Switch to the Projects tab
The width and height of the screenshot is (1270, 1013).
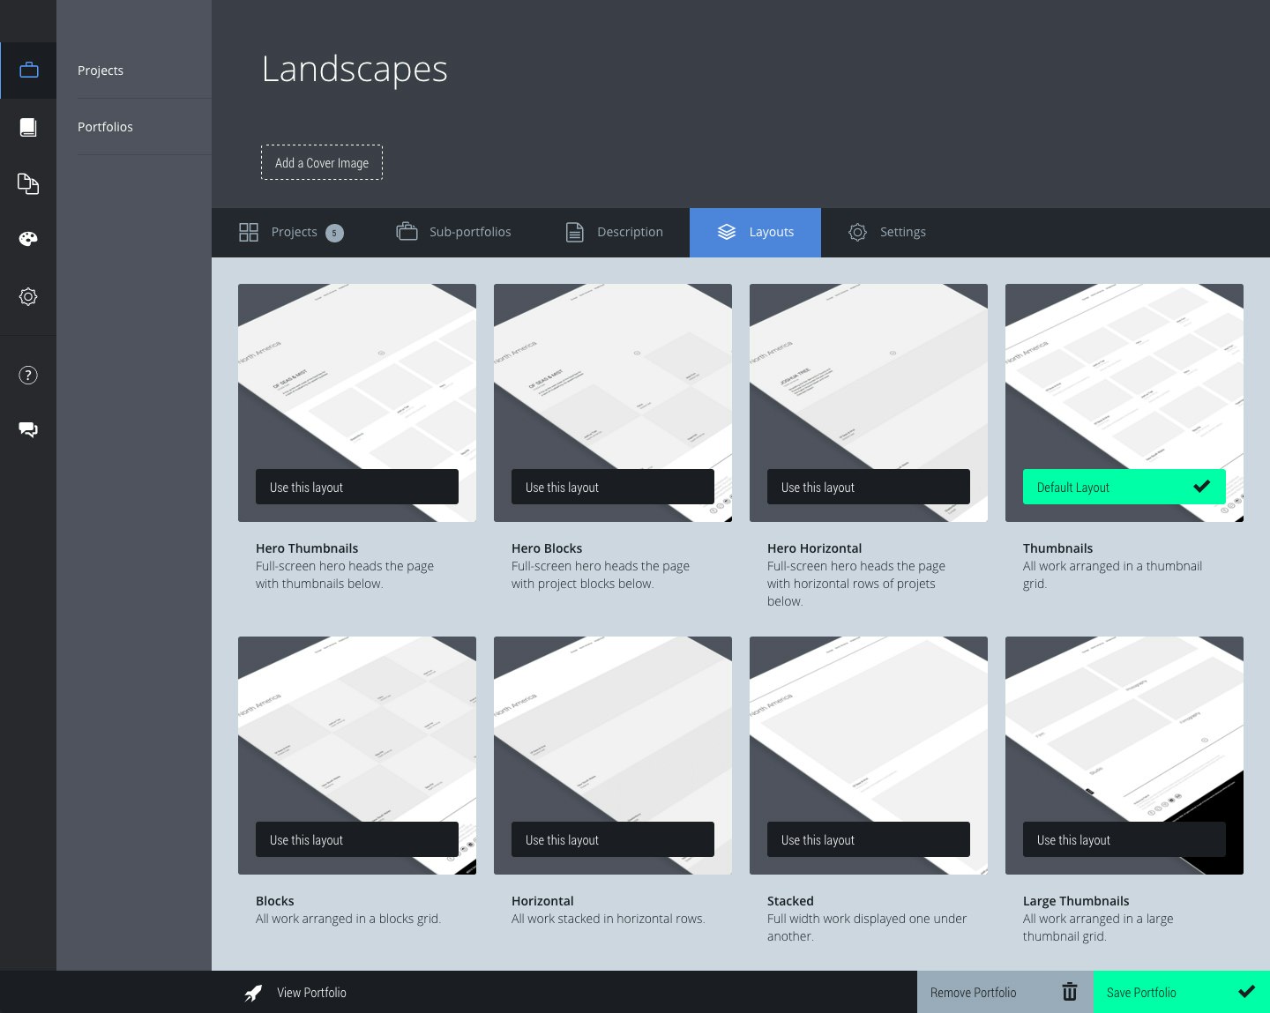click(x=291, y=233)
